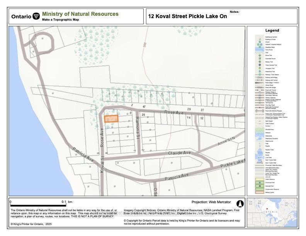Click the Airport icon in the legend
Viewport: 306px width, 236px height.
260,42
